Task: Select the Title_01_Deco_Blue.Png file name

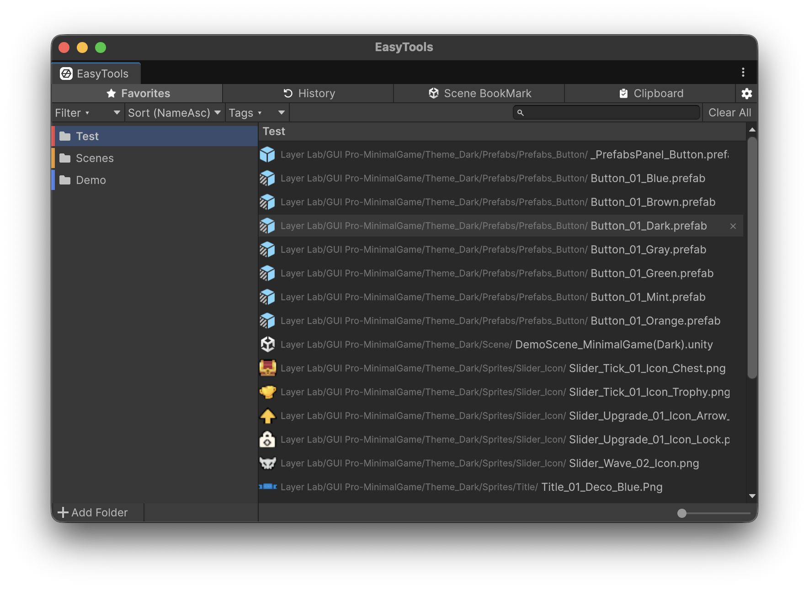Action: point(602,487)
